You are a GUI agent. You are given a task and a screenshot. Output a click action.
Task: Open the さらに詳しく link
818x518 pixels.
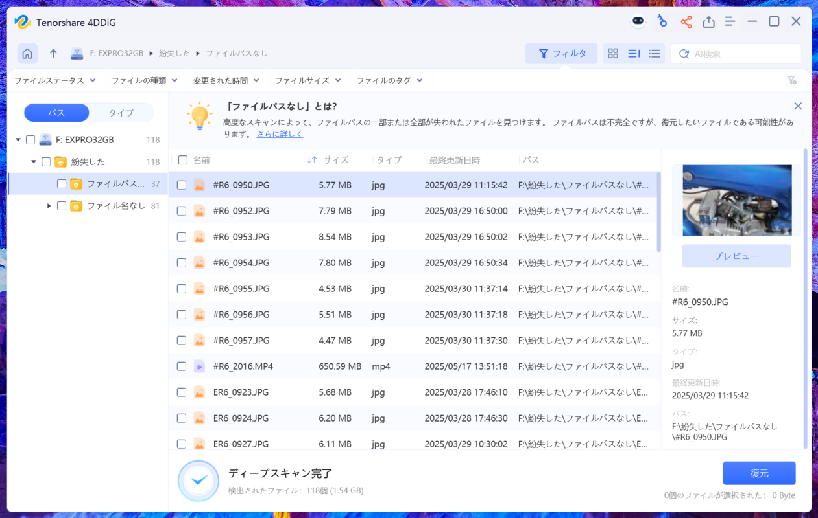pos(280,134)
